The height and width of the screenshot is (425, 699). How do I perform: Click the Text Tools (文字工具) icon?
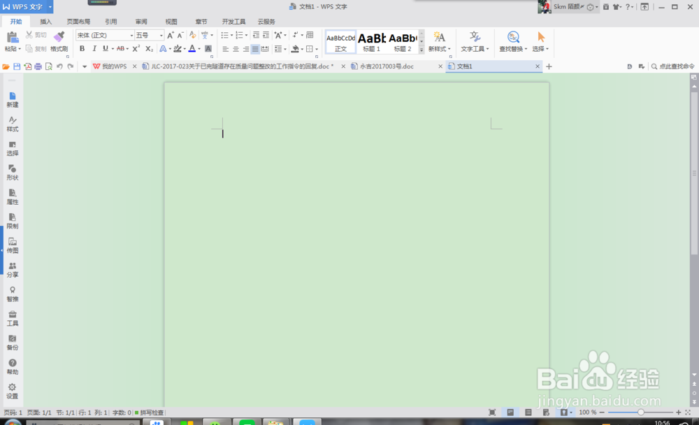coord(475,38)
